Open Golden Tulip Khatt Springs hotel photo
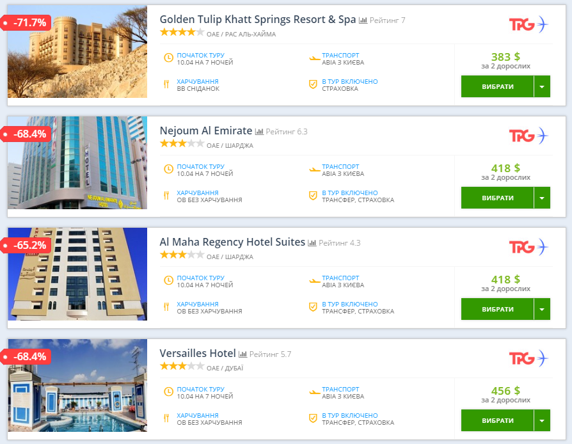The height and width of the screenshot is (444, 572). click(77, 51)
